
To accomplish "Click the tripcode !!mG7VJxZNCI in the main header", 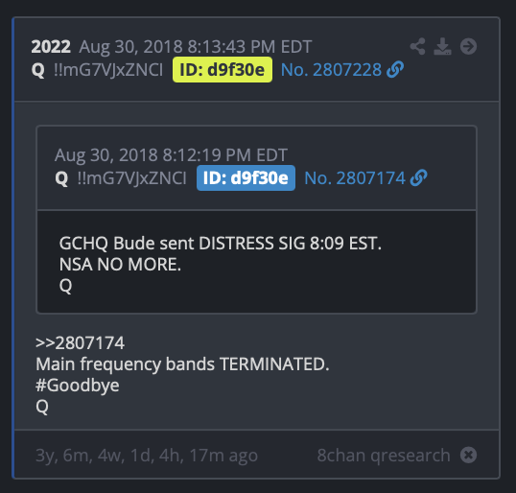I will pyautogui.click(x=108, y=70).
